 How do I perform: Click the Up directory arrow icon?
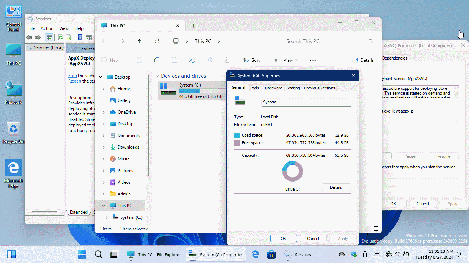coord(139,41)
